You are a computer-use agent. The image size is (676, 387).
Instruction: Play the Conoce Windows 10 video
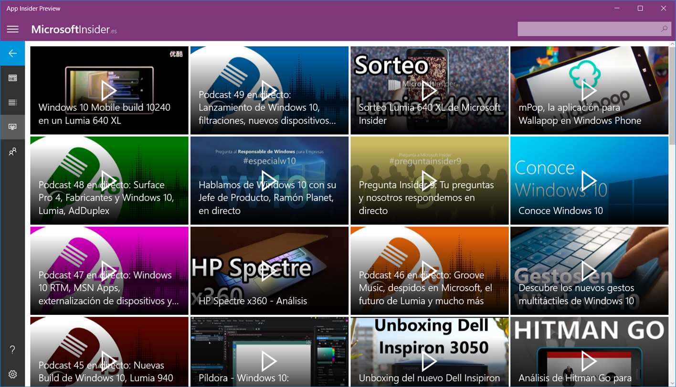pos(589,181)
